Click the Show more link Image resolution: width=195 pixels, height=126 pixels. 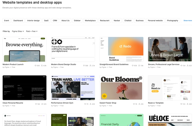point(188,21)
